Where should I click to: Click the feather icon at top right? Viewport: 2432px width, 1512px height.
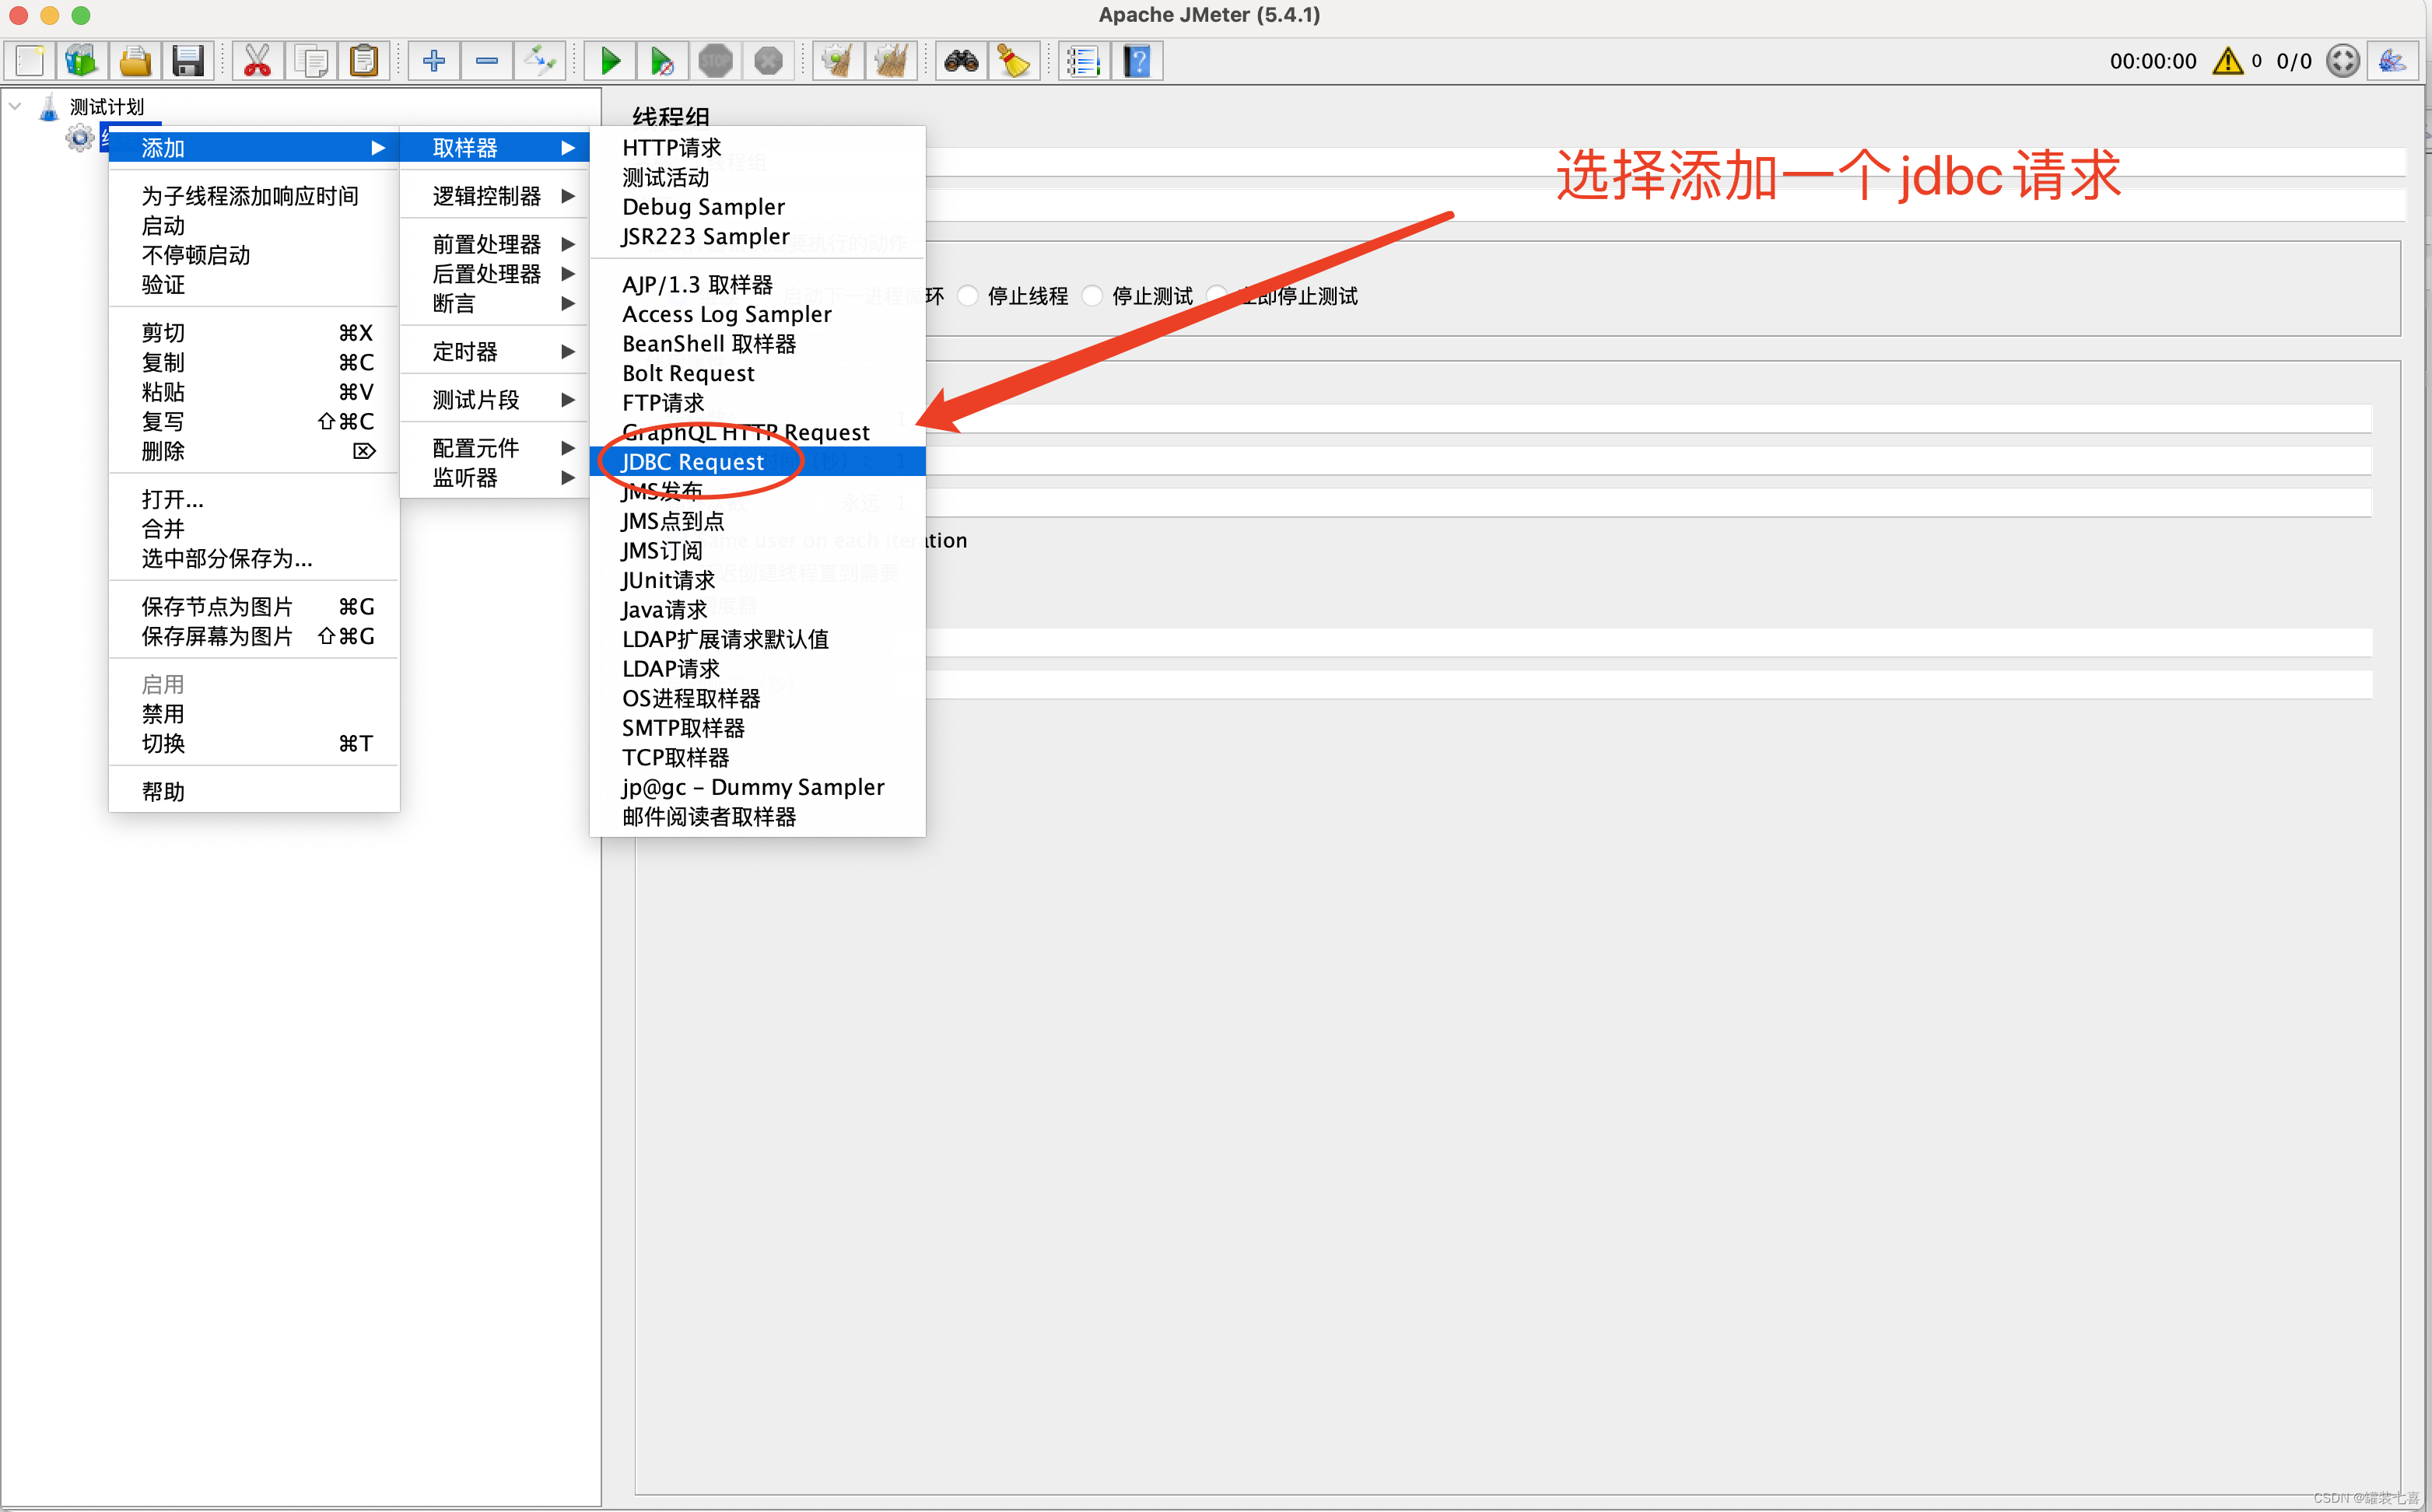2393,61
